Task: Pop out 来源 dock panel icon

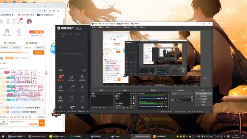Action: [136, 91]
